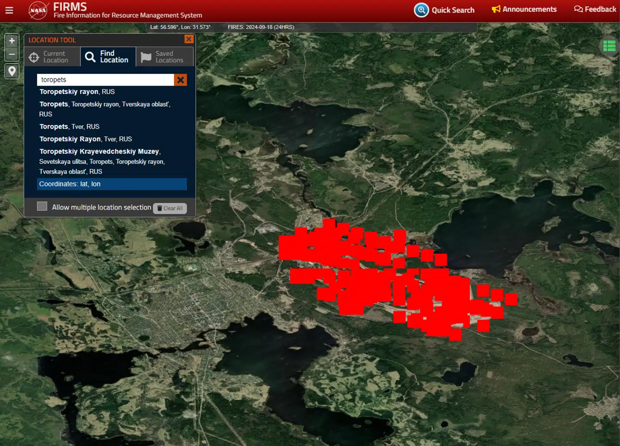Image resolution: width=620 pixels, height=446 pixels.
Task: Click the location search input field
Action: point(105,80)
